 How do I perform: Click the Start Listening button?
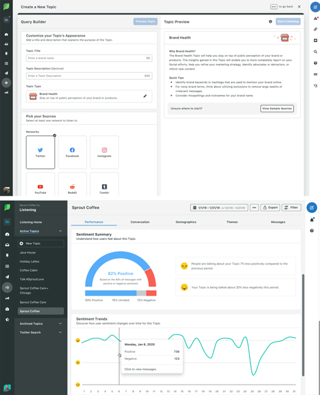(x=288, y=21)
